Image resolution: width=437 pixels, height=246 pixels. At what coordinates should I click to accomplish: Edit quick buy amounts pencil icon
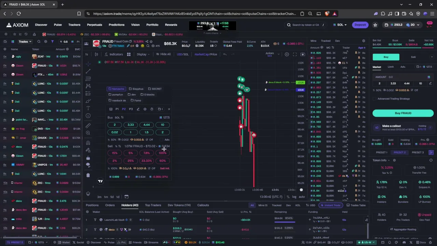pyautogui.click(x=430, y=83)
